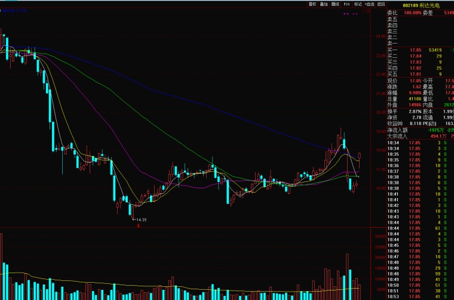Click the 复权 toolbar button

312,4
